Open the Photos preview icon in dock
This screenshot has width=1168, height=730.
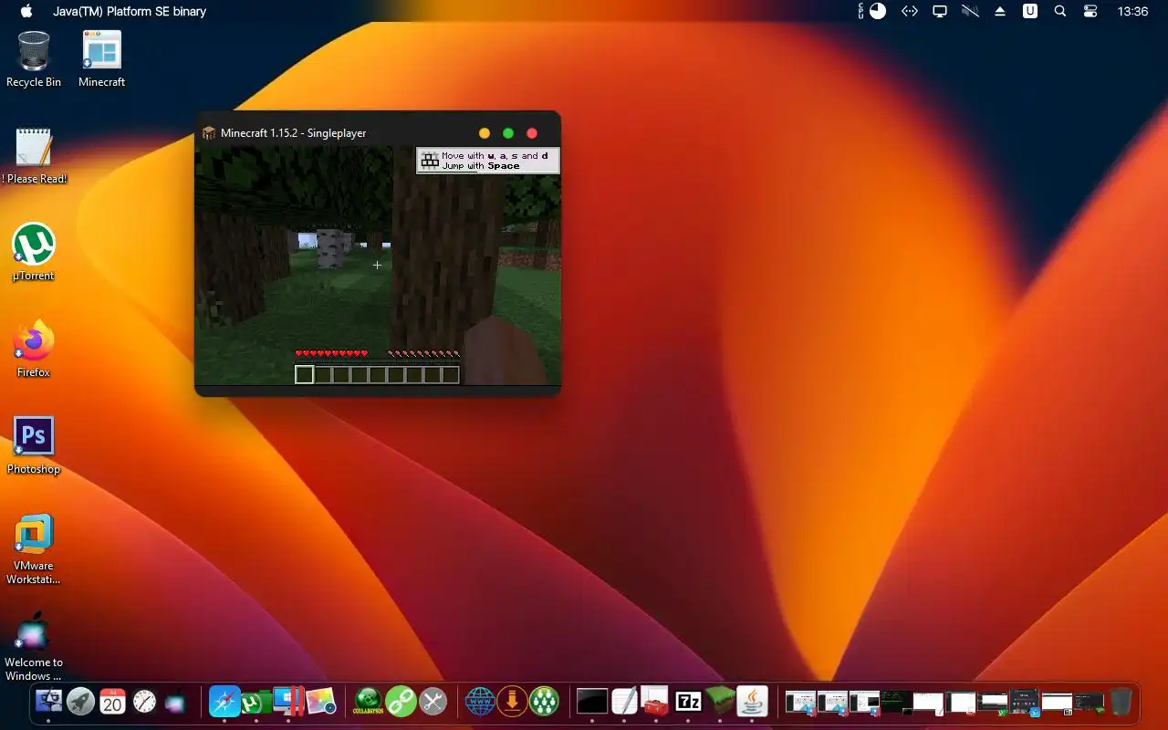[x=321, y=701]
